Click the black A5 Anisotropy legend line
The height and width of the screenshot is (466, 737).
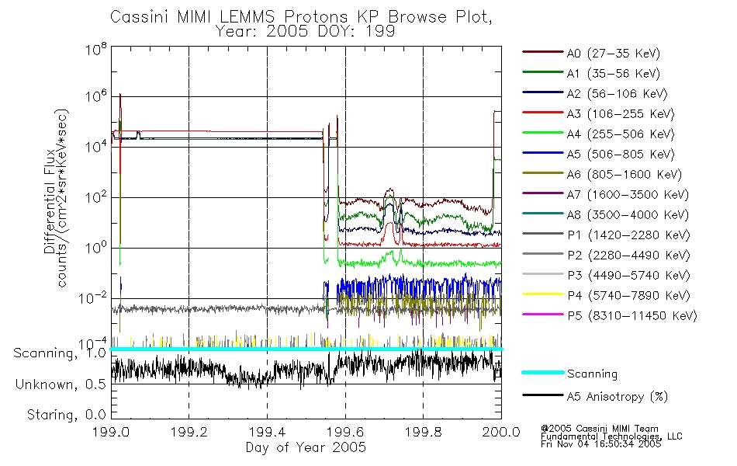tap(542, 395)
